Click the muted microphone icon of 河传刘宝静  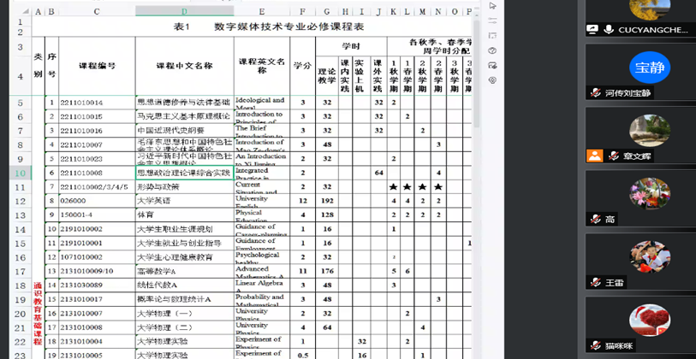click(595, 92)
